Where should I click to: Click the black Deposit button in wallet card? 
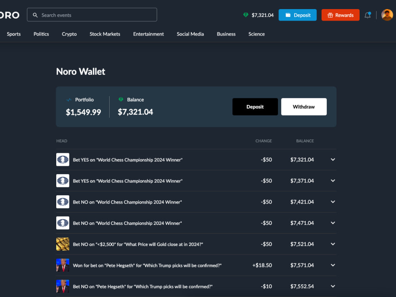click(x=255, y=107)
